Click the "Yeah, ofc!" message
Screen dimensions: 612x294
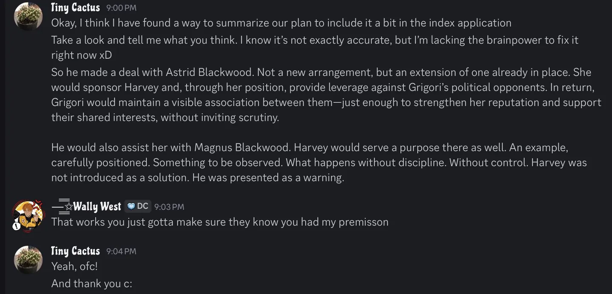(x=74, y=266)
